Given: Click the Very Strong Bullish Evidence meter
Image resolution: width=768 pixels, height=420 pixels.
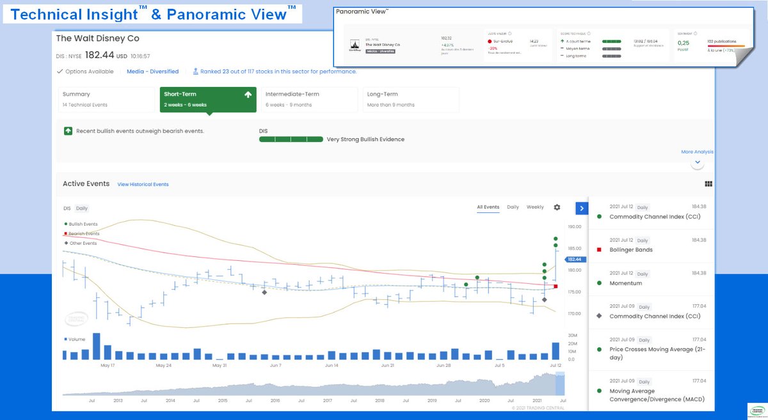Looking at the screenshot, I should (291, 139).
